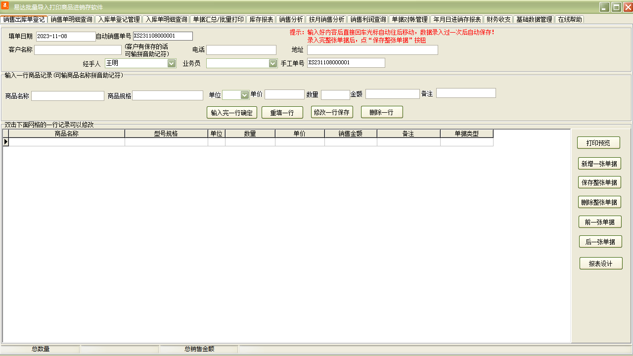Viewport: 633px width, 356px height.
Task: Click the 修改一行保存 button
Action: click(x=332, y=112)
